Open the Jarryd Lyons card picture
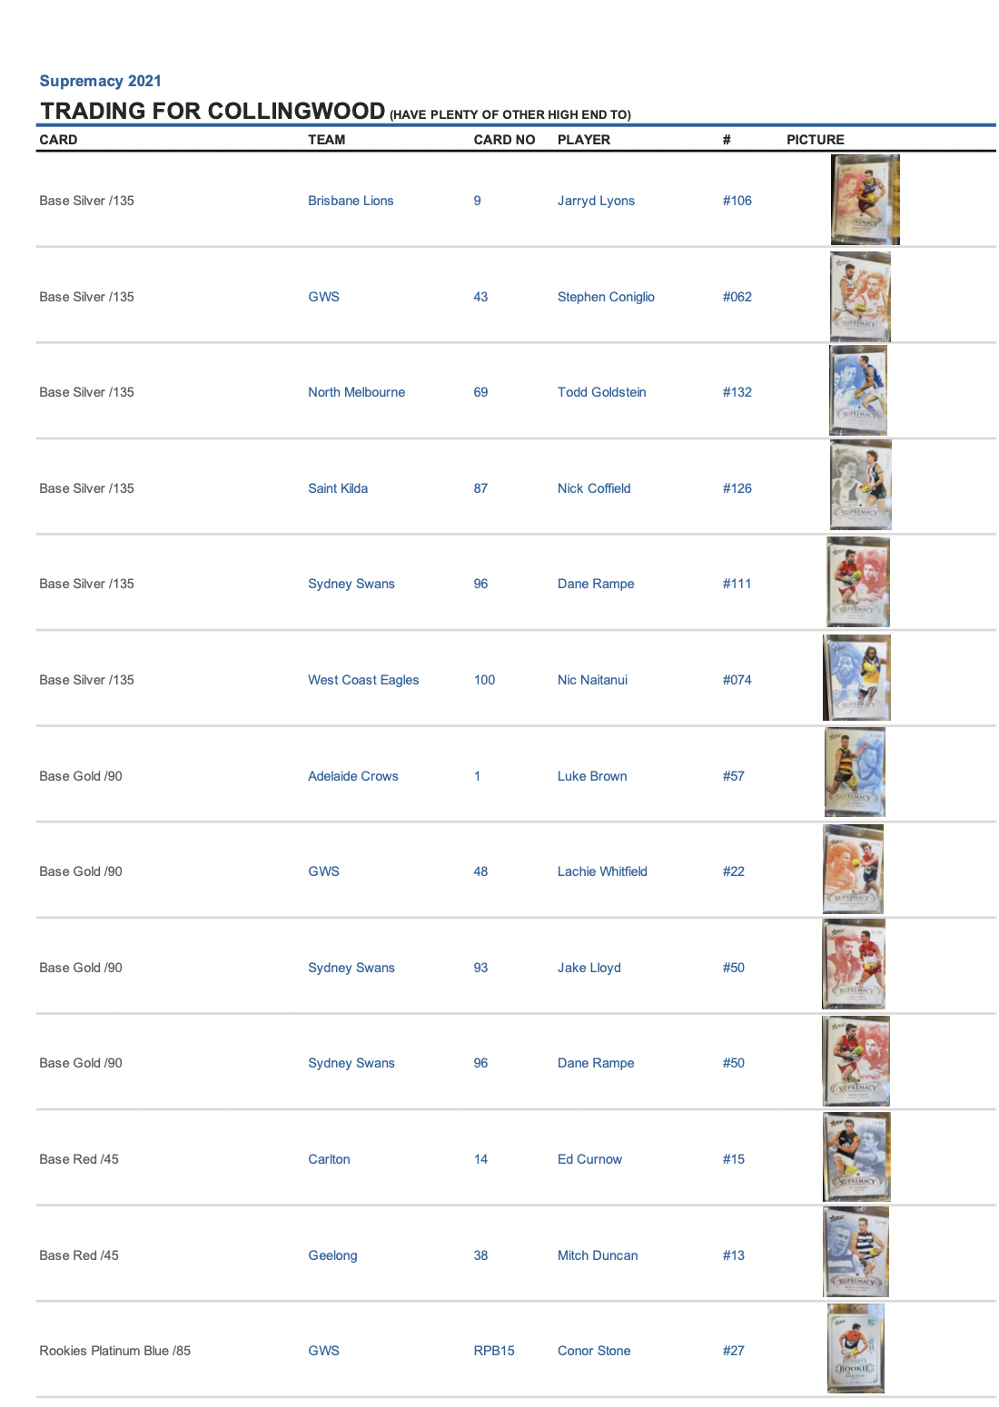999x1407 pixels. [x=865, y=200]
